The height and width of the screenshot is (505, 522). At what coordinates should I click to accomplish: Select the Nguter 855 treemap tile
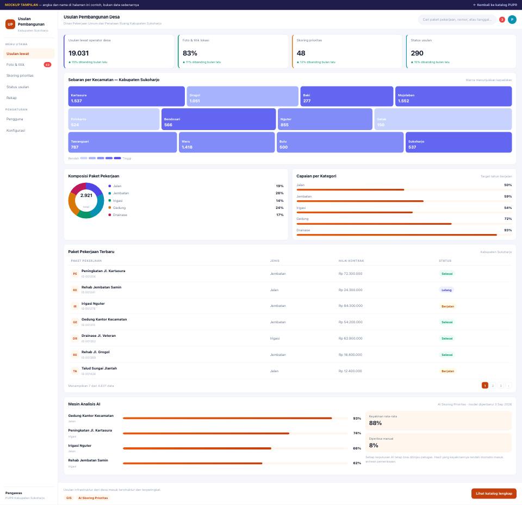pyautogui.click(x=325, y=119)
